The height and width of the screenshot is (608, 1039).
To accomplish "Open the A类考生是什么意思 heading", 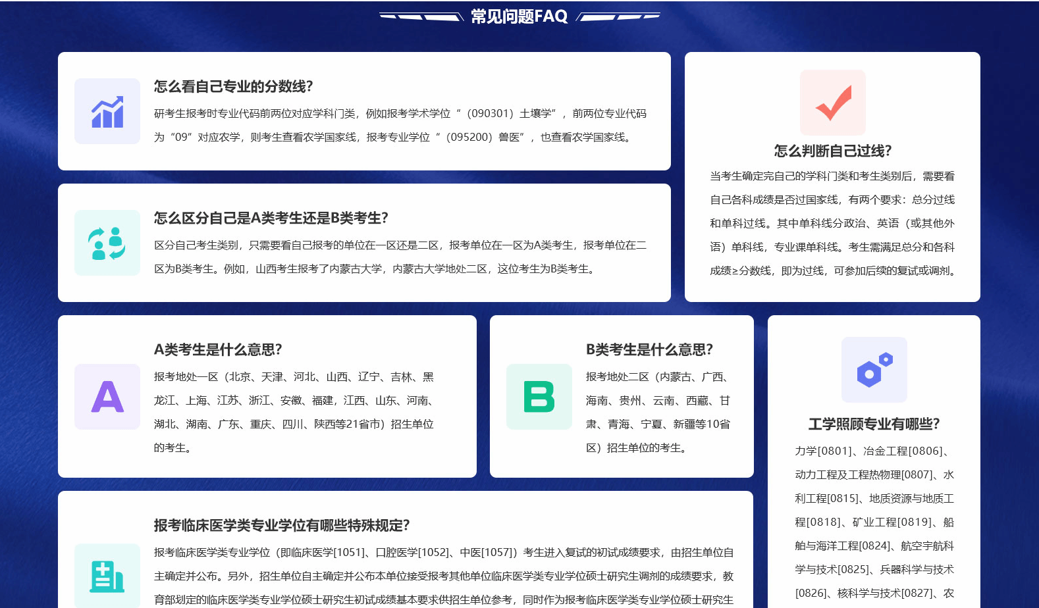I will (218, 349).
